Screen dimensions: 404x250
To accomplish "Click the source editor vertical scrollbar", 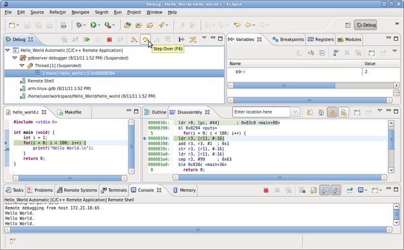I will pyautogui.click(x=131, y=147).
